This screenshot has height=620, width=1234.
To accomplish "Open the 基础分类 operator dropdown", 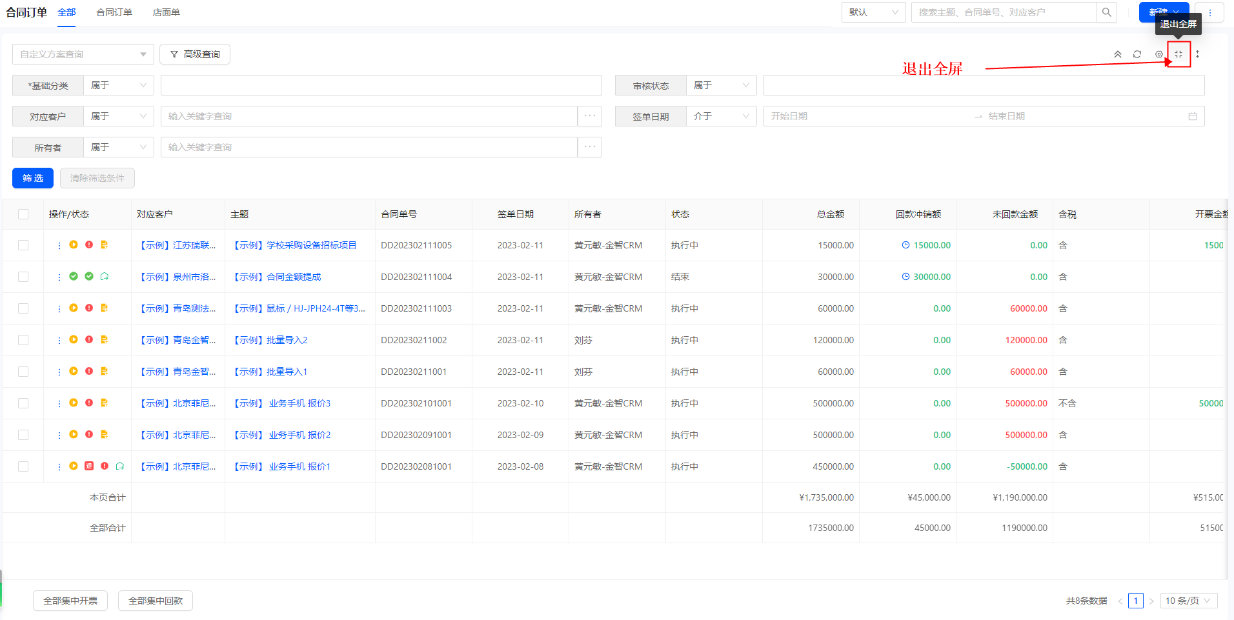I will point(119,85).
